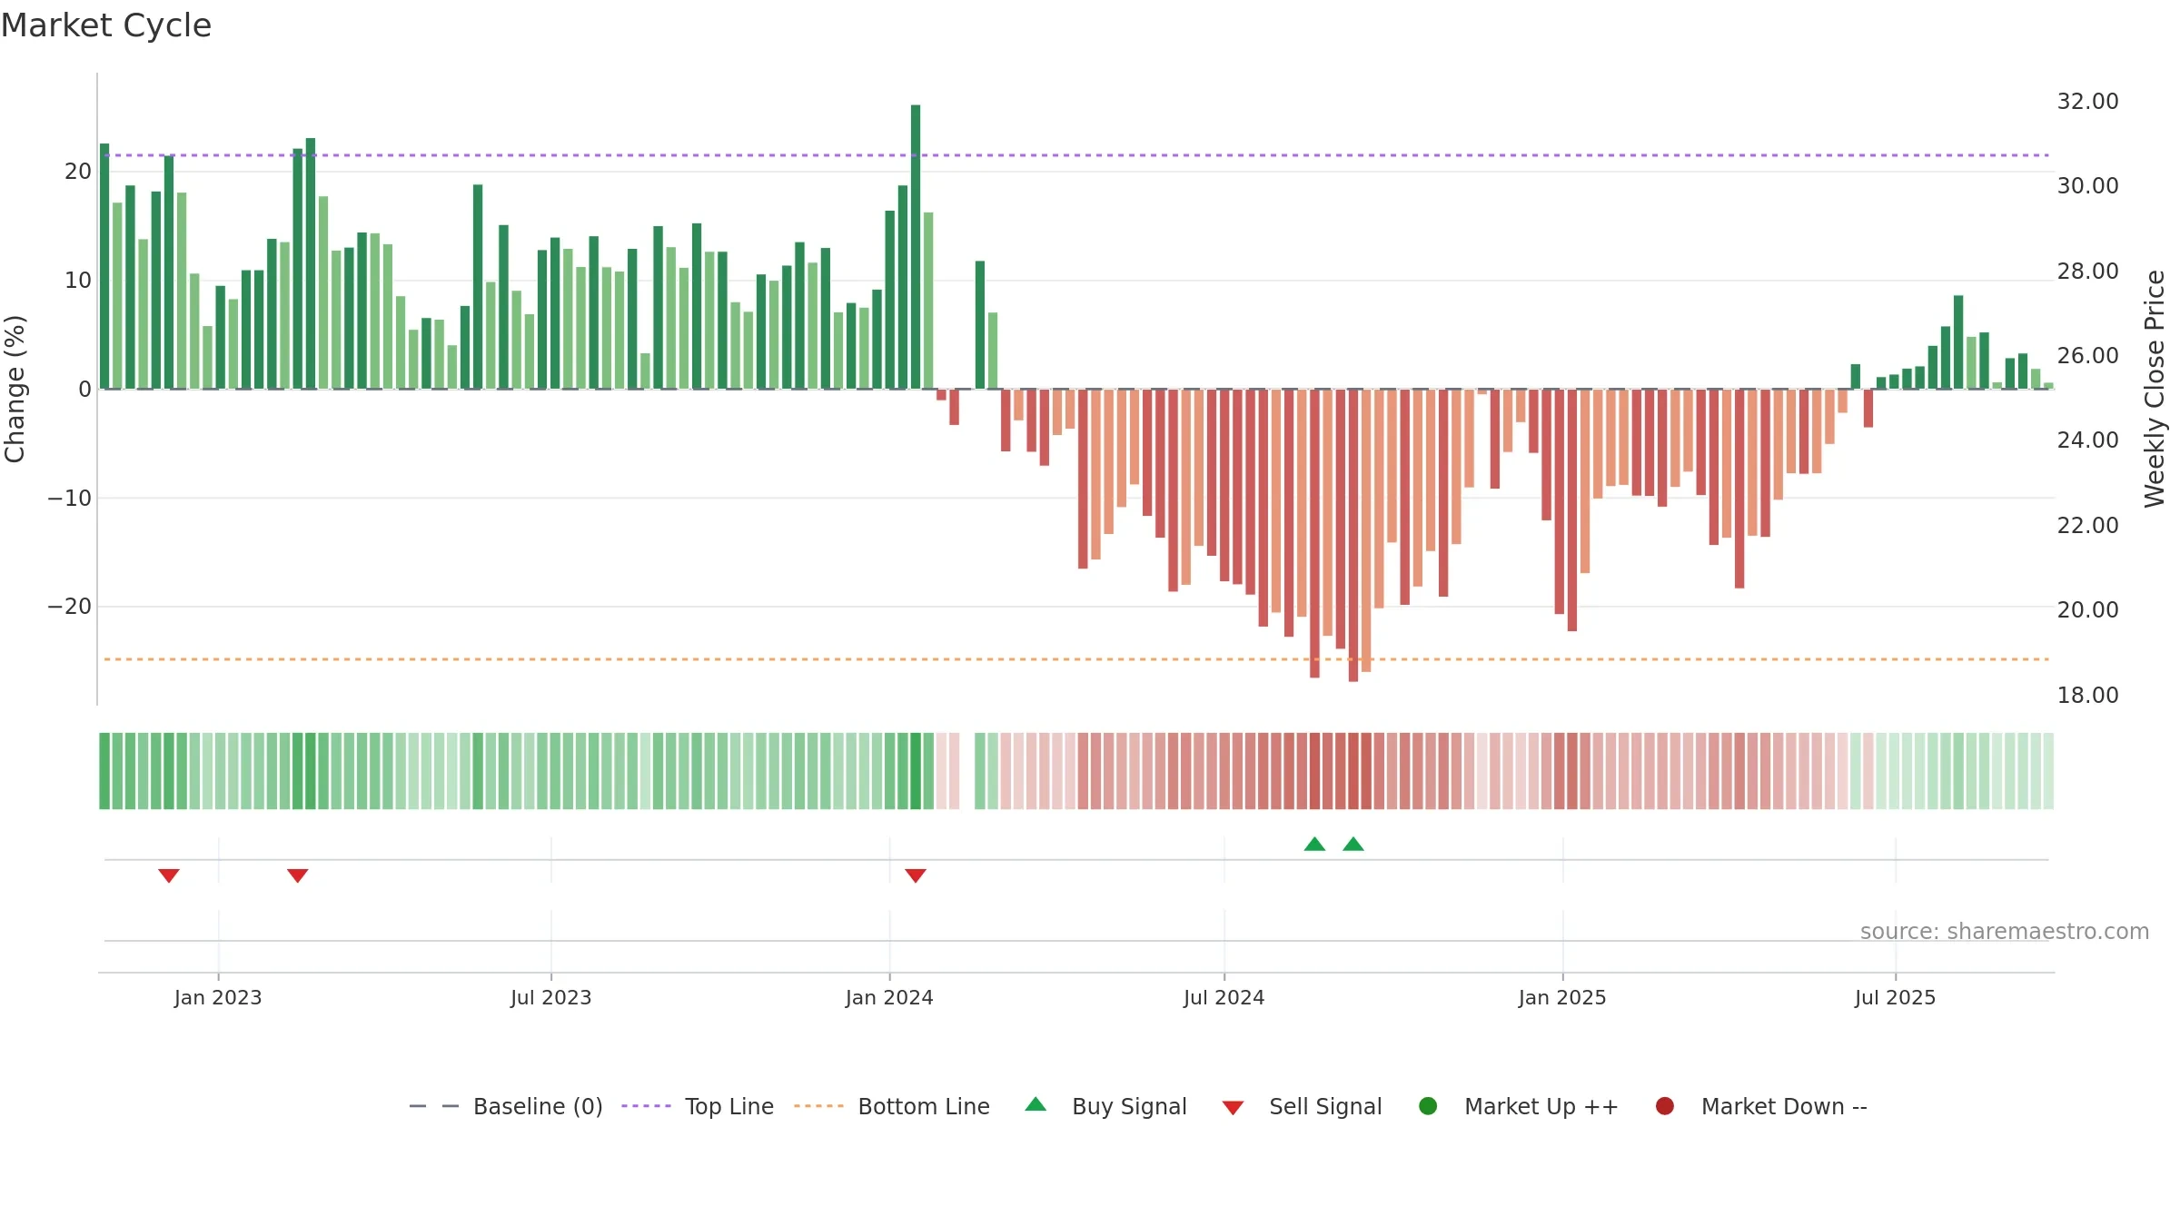Click the Market Cycle chart title
The image size is (2180, 1226).
tap(106, 25)
